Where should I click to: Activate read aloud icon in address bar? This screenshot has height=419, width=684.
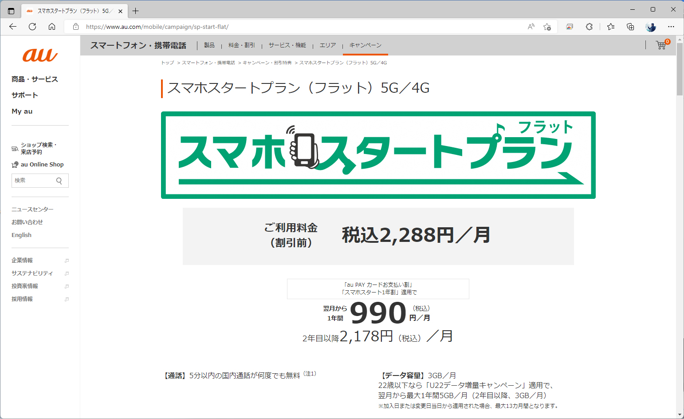pos(531,27)
